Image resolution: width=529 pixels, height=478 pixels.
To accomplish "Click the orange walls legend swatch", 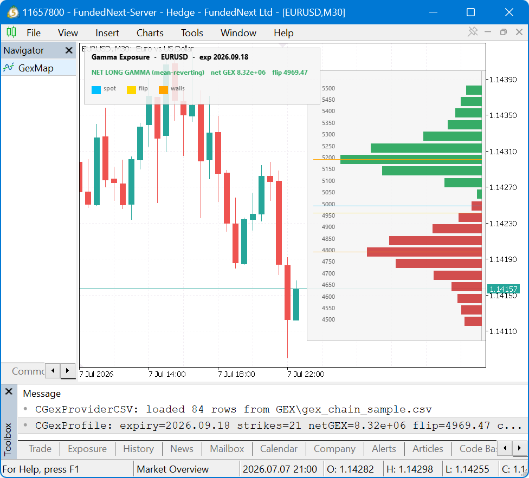I will pos(163,90).
